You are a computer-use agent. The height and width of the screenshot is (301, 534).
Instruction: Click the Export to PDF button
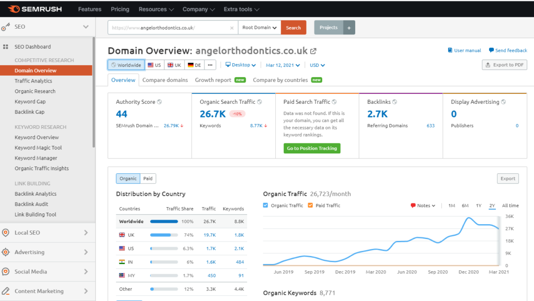point(504,65)
